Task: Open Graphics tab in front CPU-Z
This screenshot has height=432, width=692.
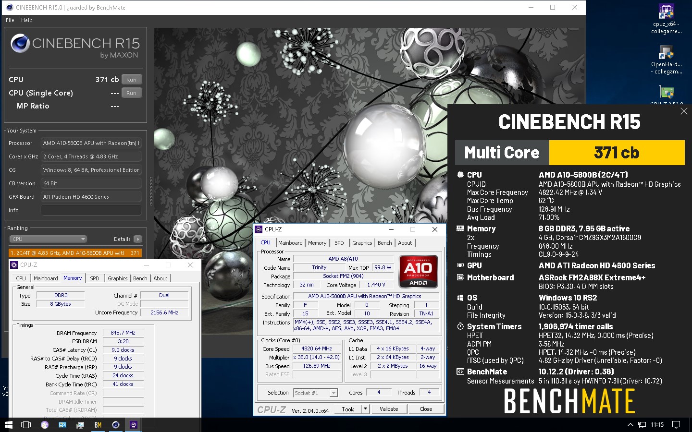Action: coord(362,243)
